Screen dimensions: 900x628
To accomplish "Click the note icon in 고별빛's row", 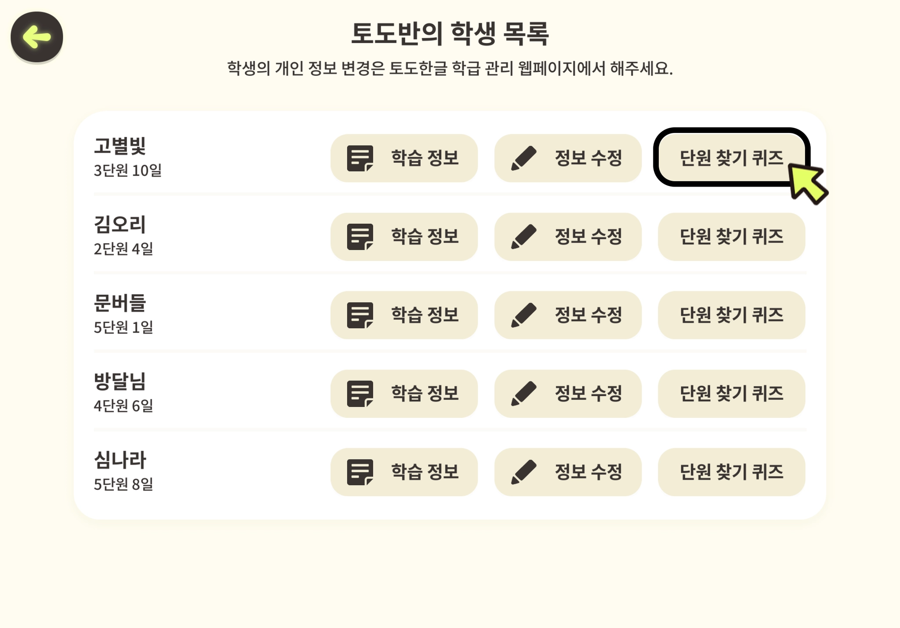I will (x=360, y=158).
